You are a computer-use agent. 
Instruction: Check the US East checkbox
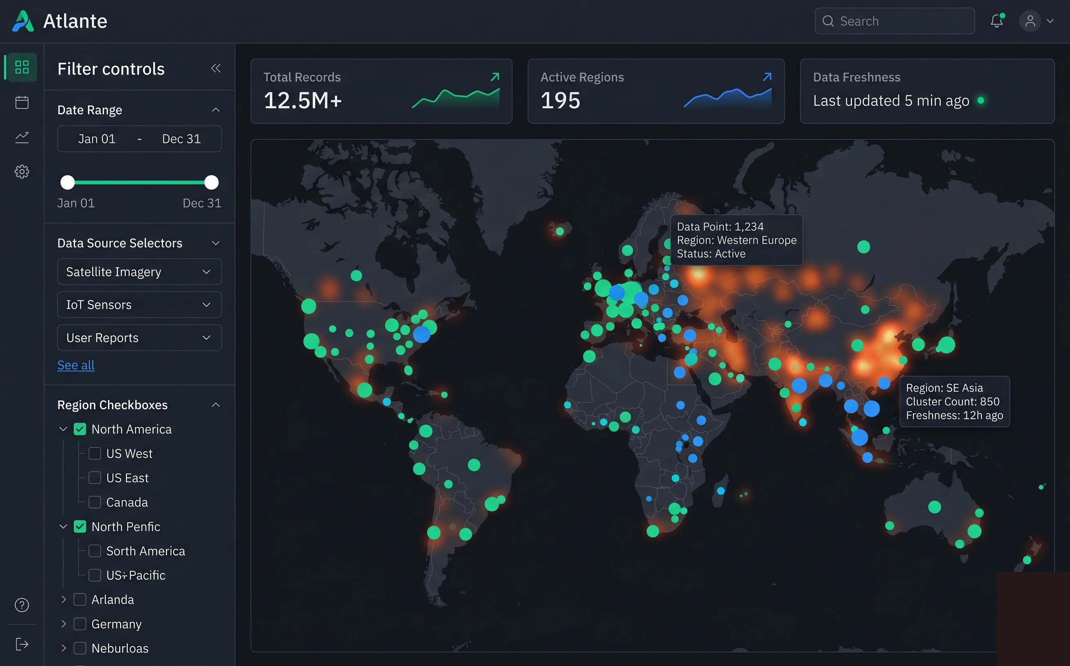(x=95, y=478)
